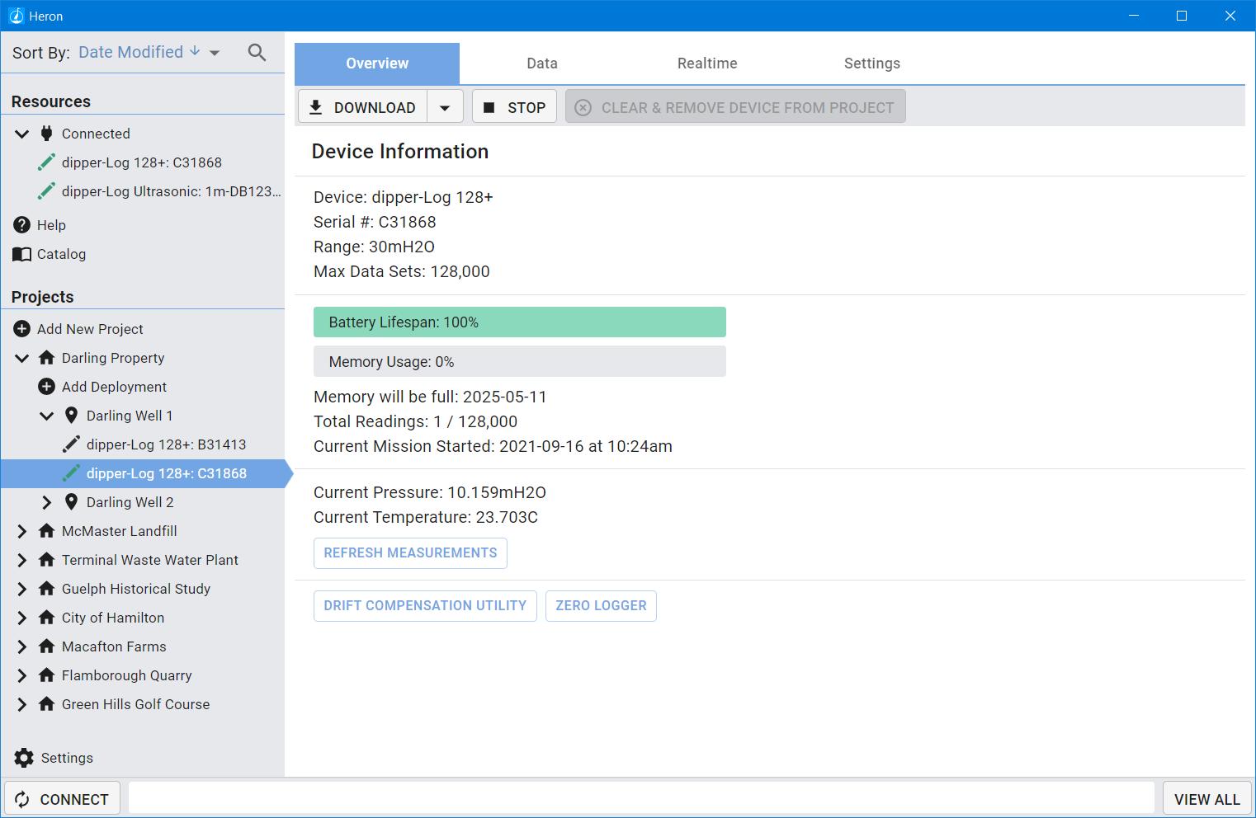Click Current Temperature: 23.703C text

coord(426,517)
